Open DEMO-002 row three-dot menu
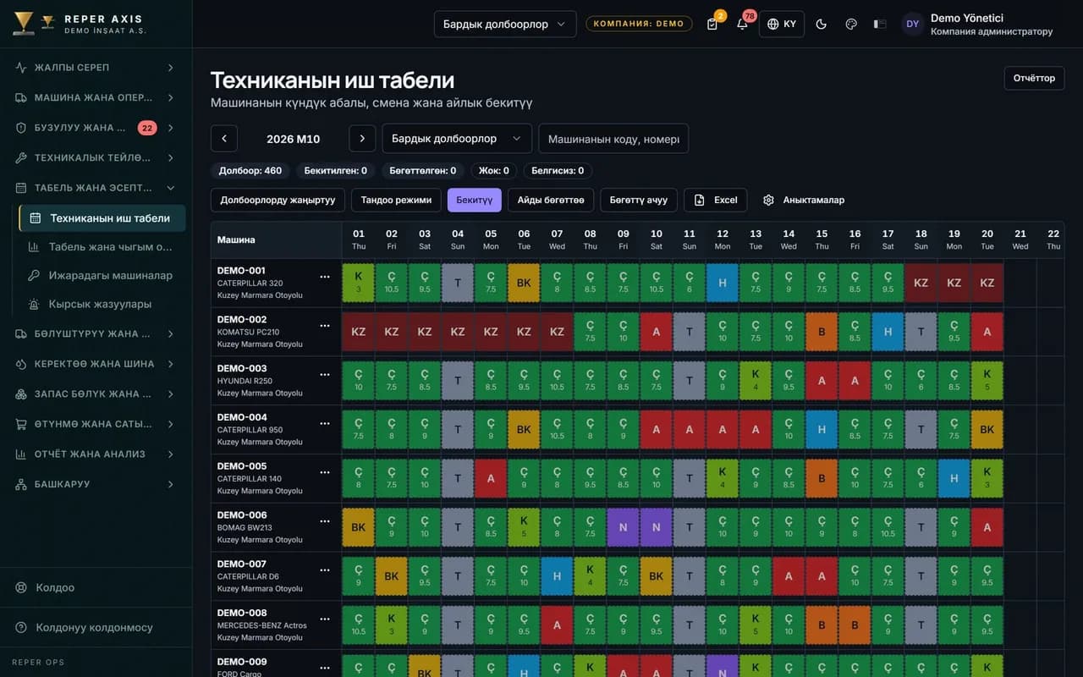 [325, 326]
